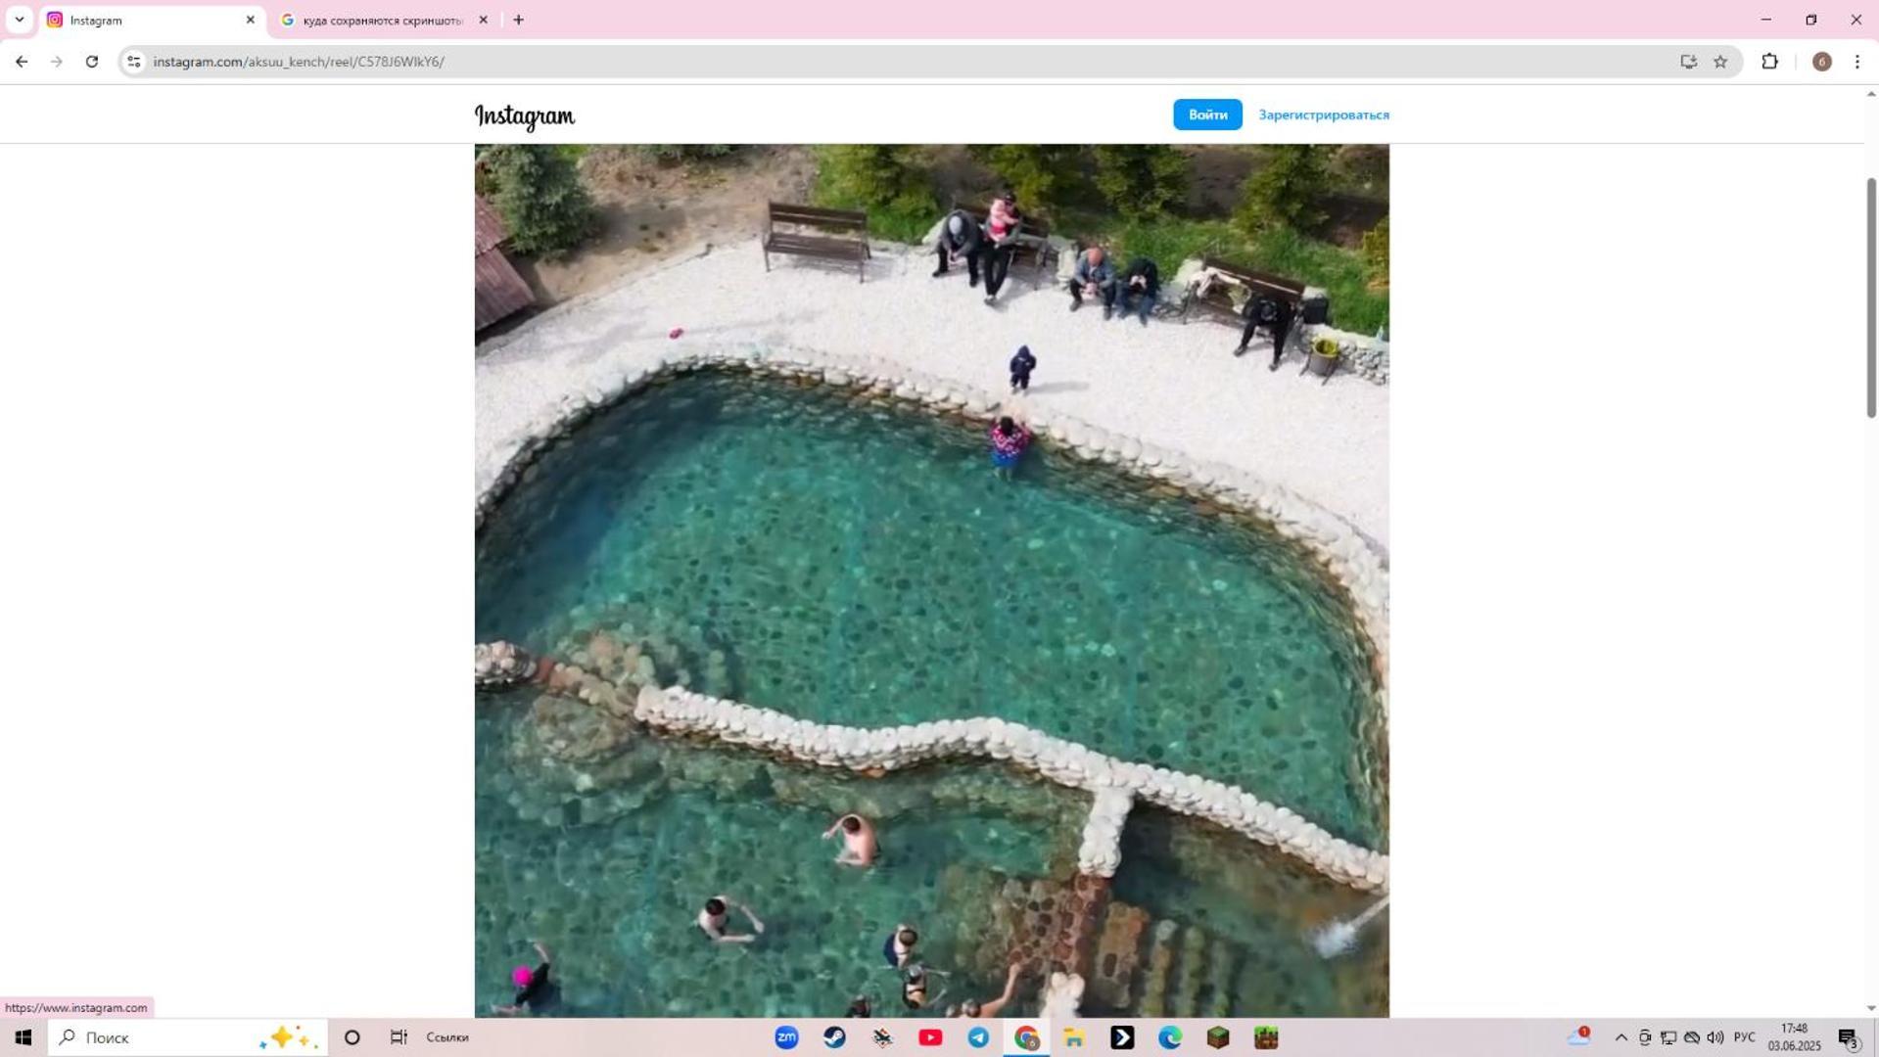Click the Войти login button

(1207, 115)
